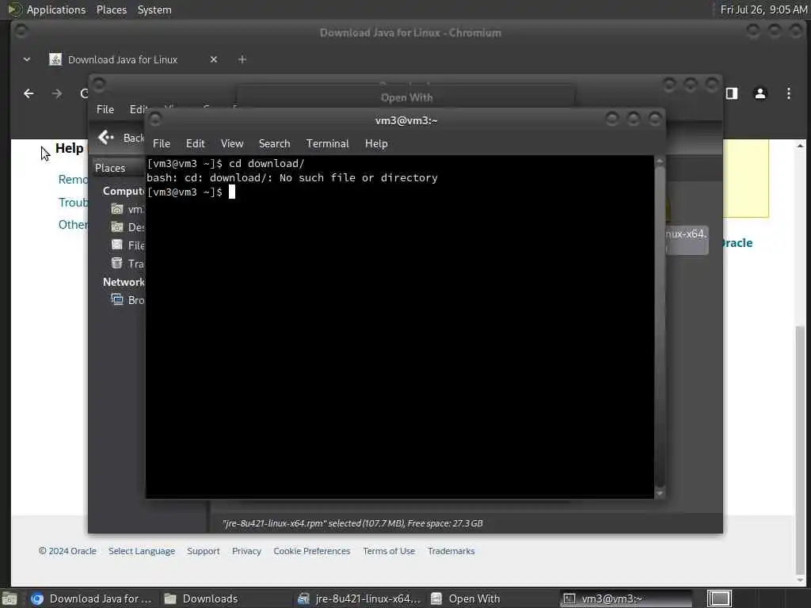Open the Chromium profile avatar icon
The width and height of the screenshot is (811, 608).
tap(760, 93)
